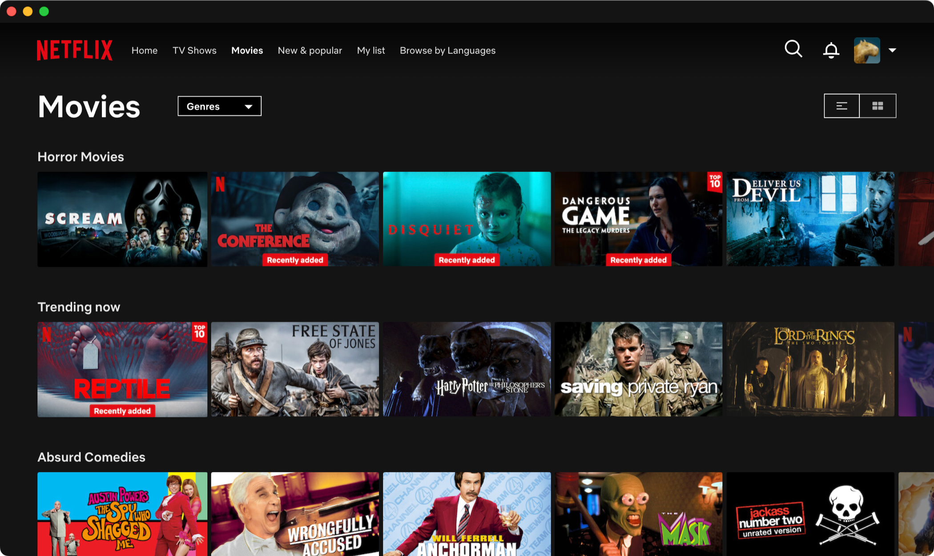Open My list page

(x=370, y=50)
